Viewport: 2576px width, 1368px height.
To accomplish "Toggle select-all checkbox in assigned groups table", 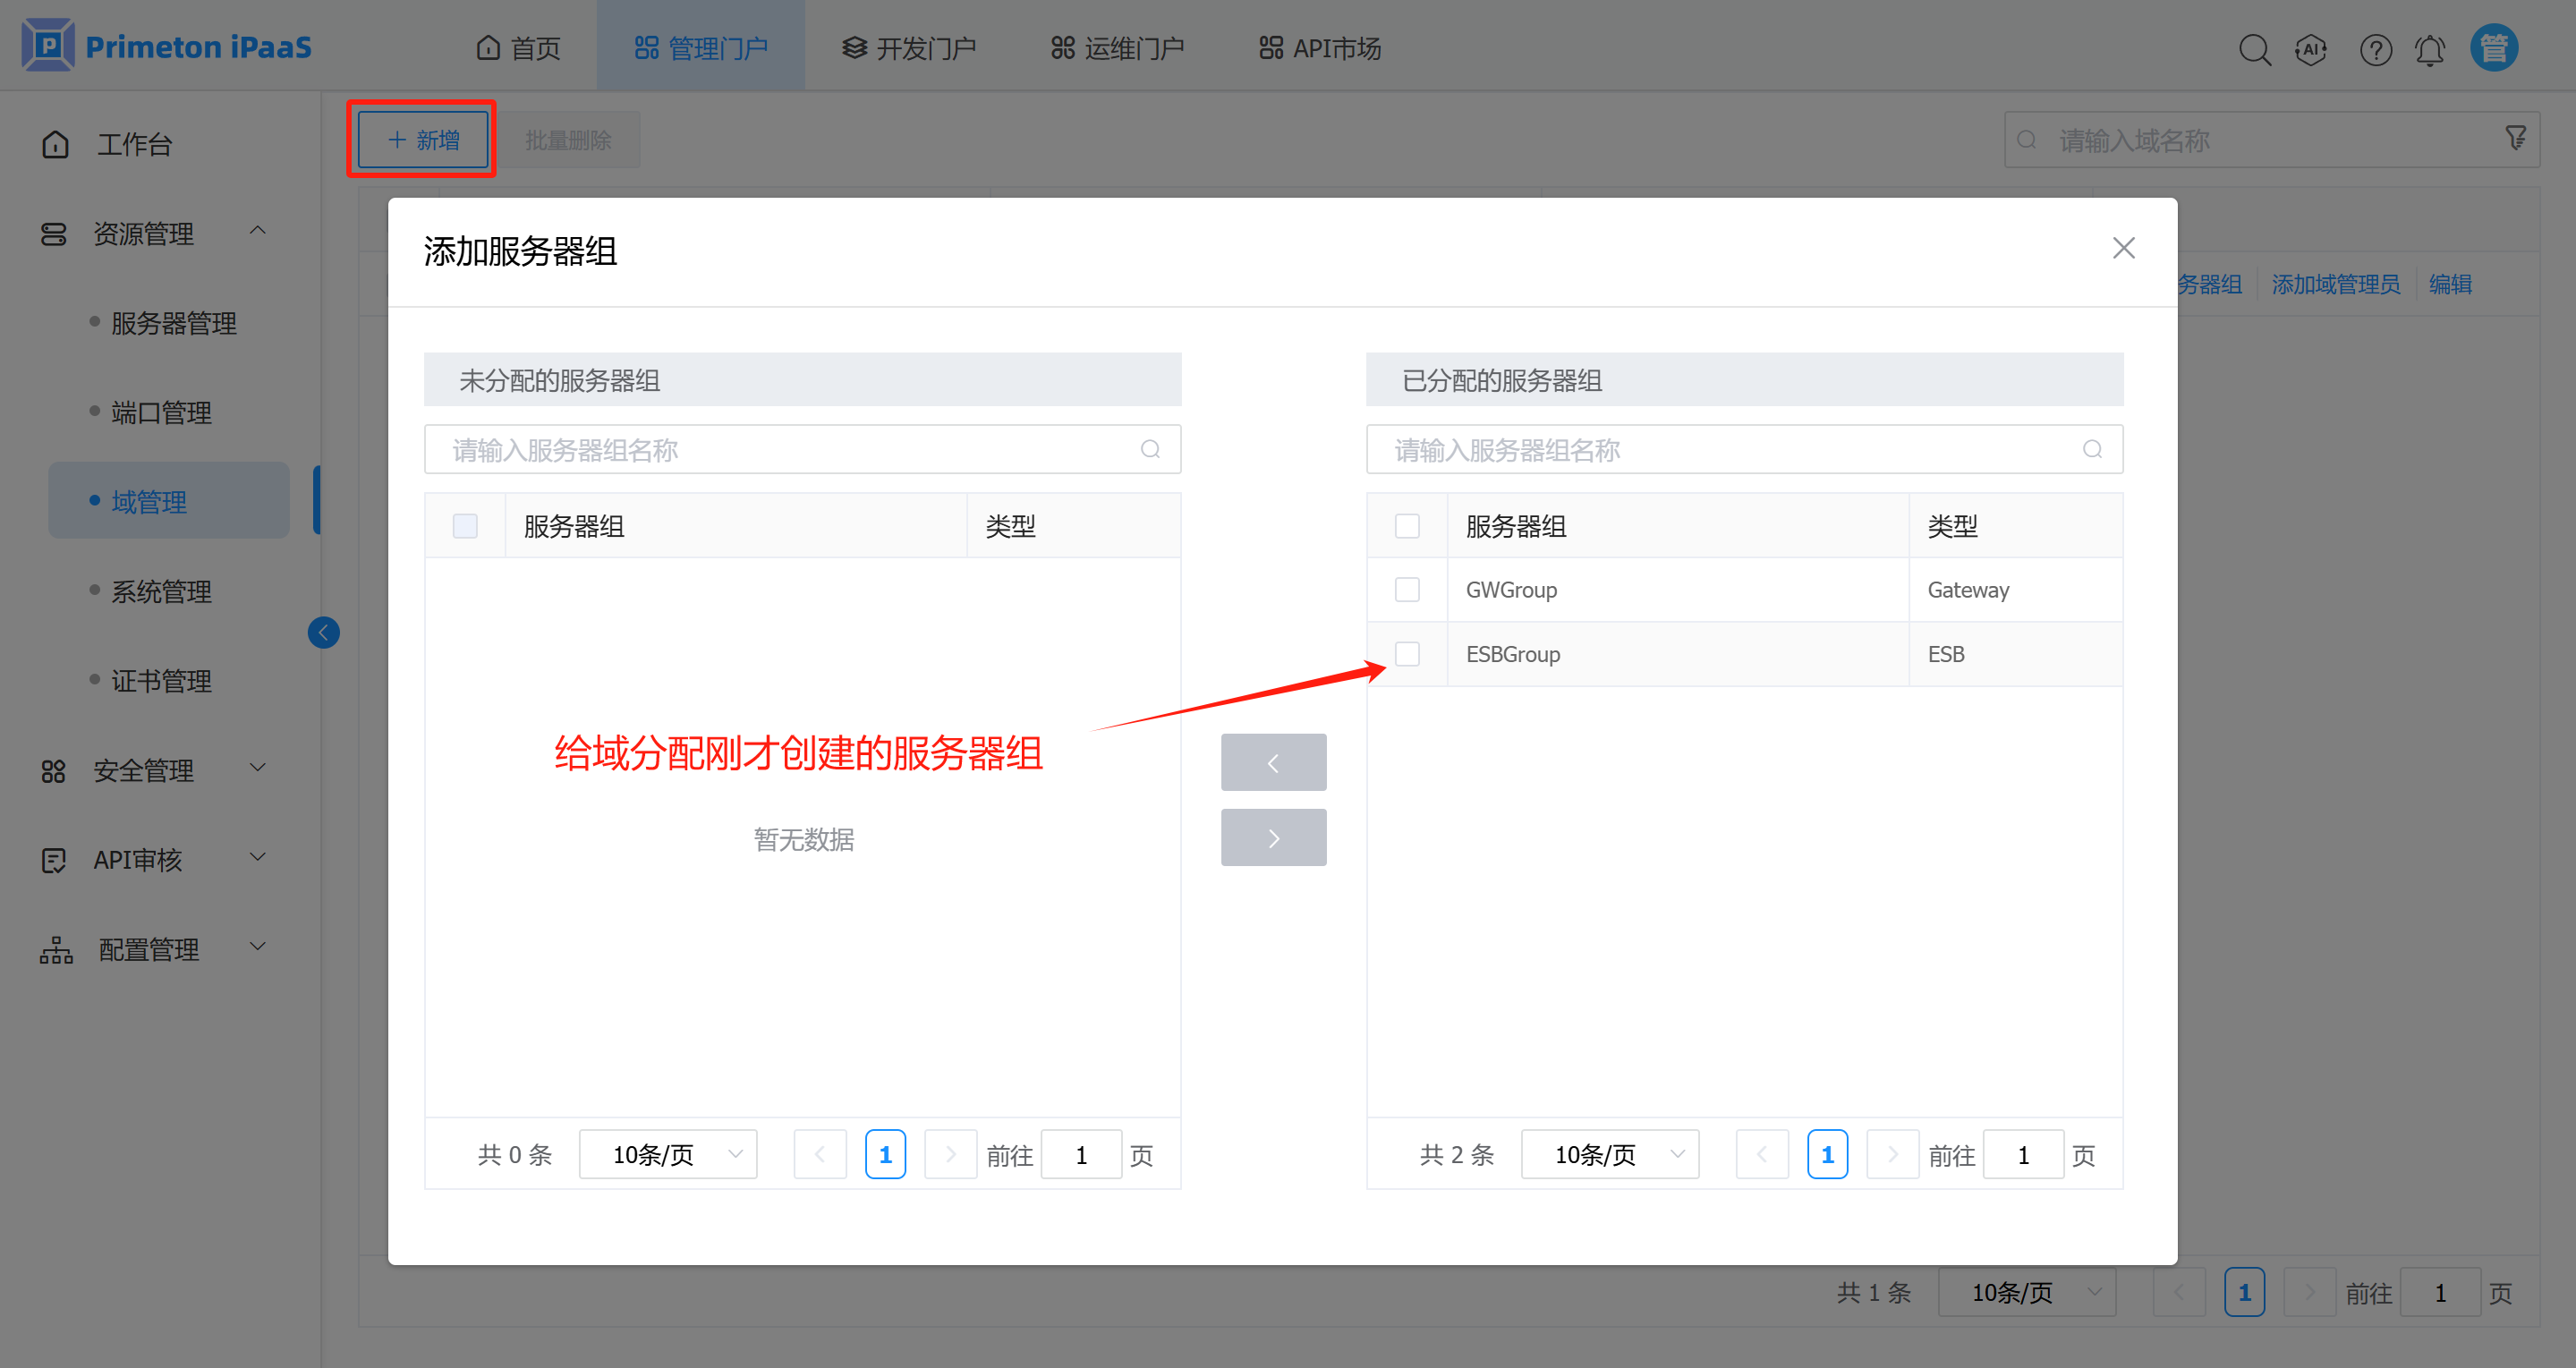I will (x=1407, y=526).
